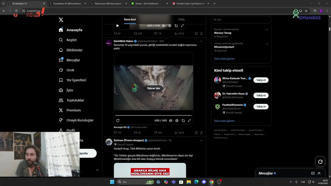The height and width of the screenshot is (186, 331).
Task: Open replies on post with 28 comments
Action: 117,34
